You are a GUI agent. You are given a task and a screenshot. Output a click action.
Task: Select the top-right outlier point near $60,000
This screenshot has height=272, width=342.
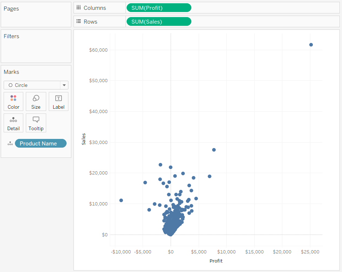pos(311,45)
